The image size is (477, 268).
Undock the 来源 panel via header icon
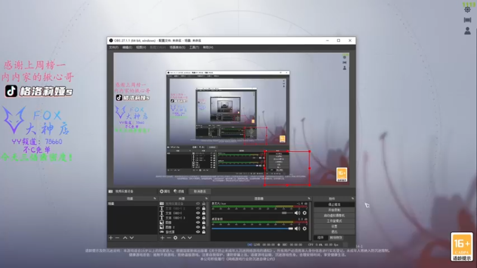click(206, 198)
